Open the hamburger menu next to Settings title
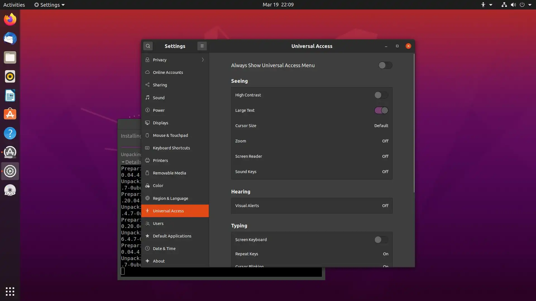Screen dimensions: 536x301 202,46
